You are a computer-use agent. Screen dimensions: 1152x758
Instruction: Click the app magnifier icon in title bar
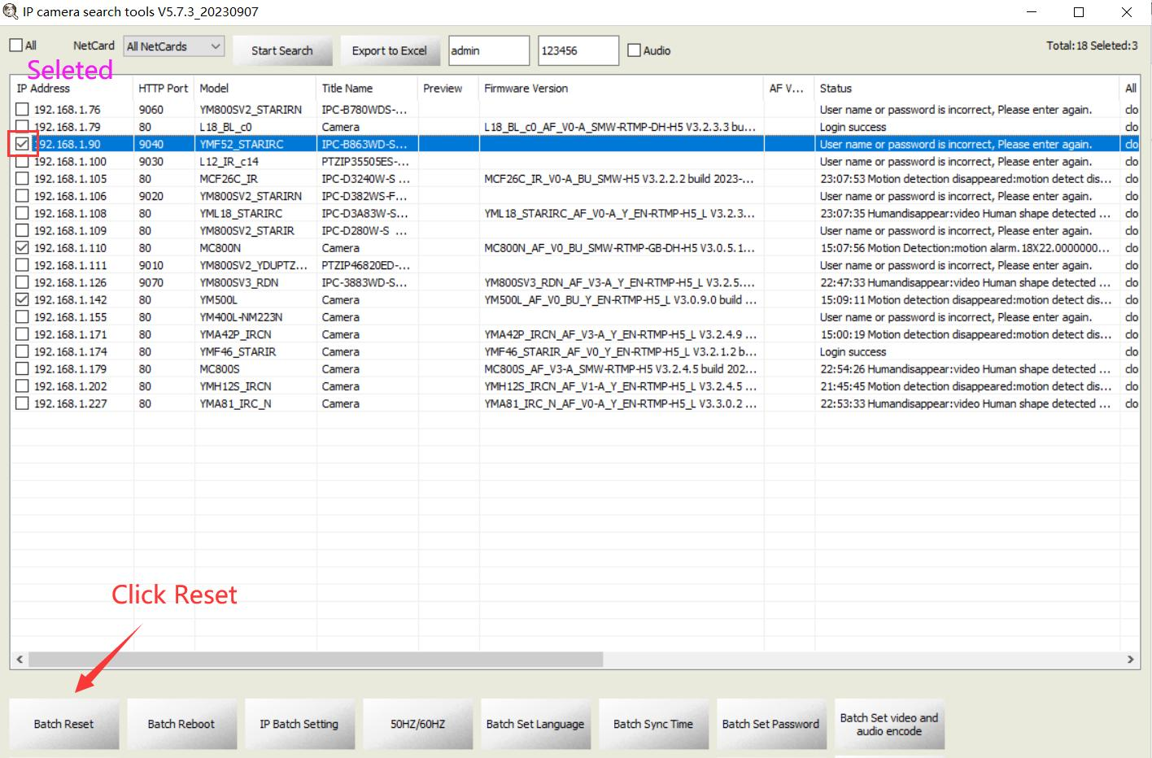[x=10, y=12]
